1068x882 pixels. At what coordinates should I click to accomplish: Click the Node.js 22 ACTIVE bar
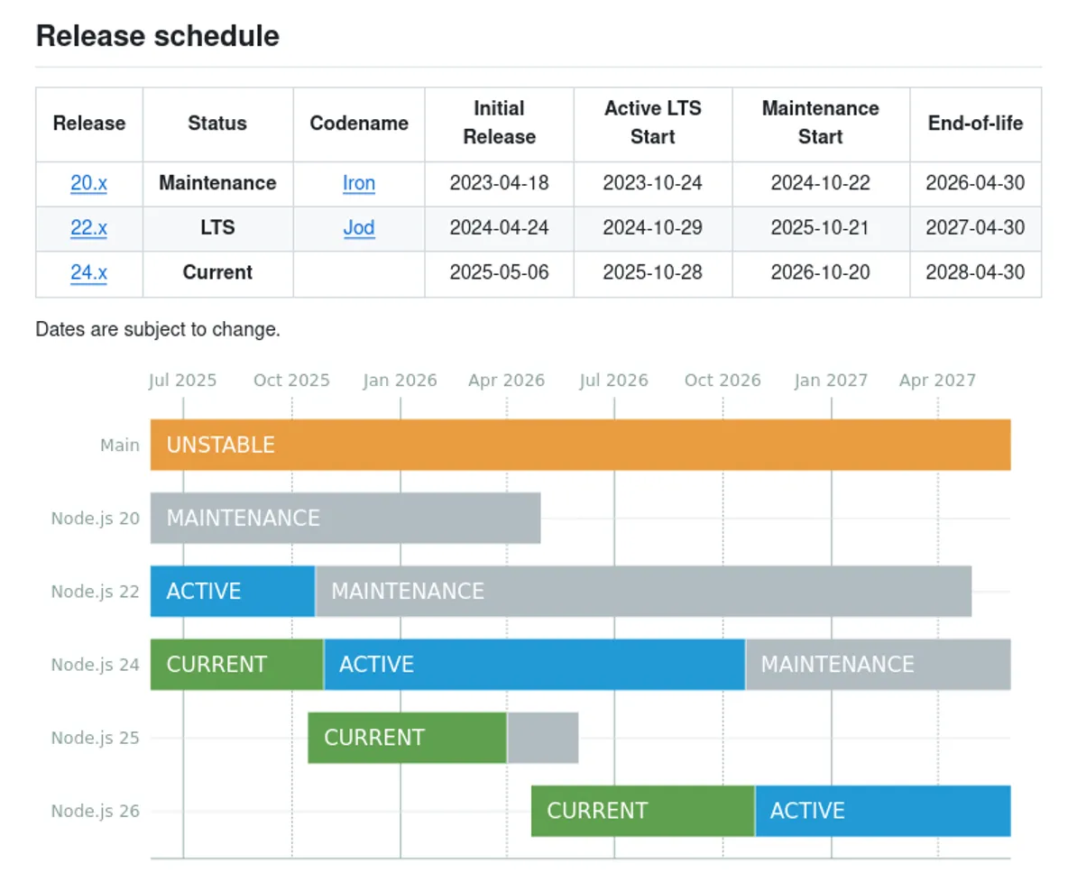(232, 591)
